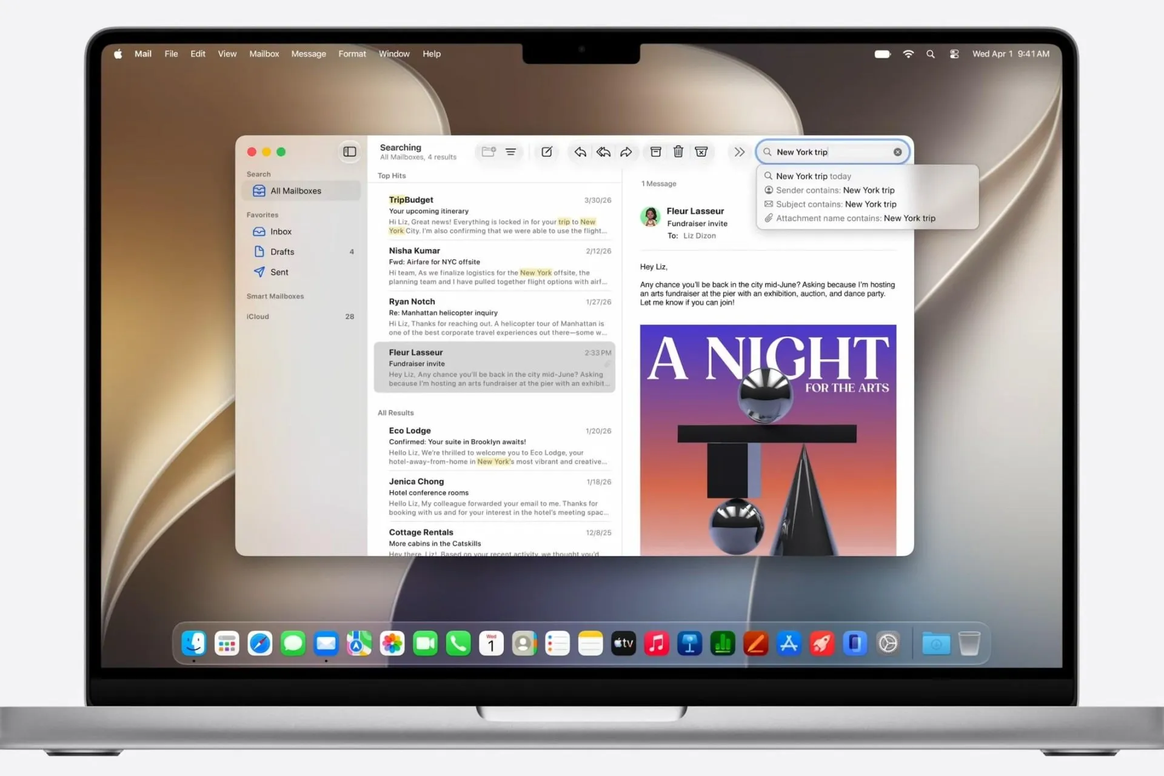Open the Help menu
Viewport: 1164px width, 776px height.
click(x=432, y=54)
